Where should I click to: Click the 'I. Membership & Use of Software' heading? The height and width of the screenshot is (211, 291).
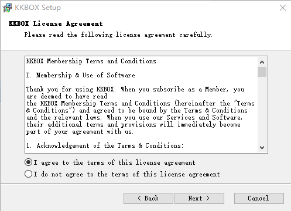click(x=81, y=75)
